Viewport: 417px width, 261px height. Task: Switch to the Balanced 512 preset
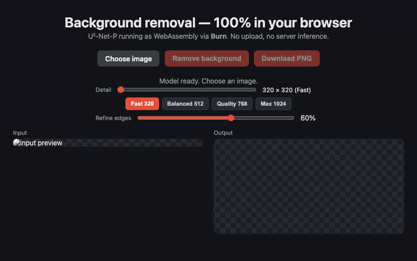[185, 104]
